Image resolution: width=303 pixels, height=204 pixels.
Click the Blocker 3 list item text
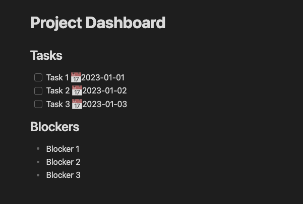pyautogui.click(x=64, y=175)
